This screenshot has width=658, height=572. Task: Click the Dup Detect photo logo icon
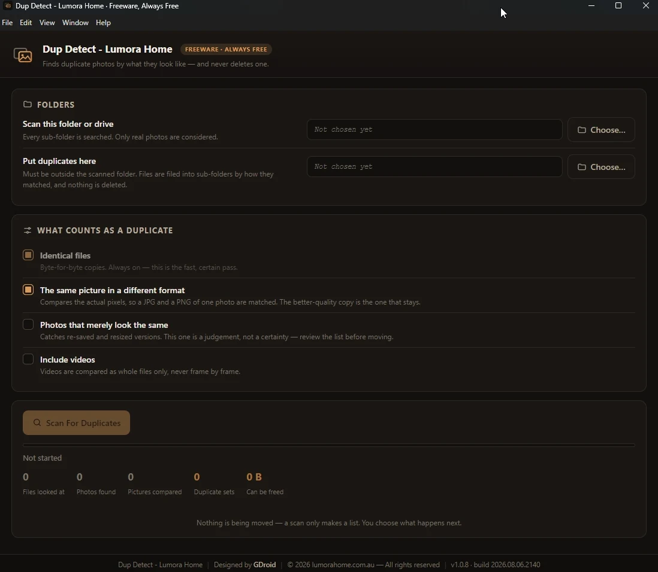(23, 55)
